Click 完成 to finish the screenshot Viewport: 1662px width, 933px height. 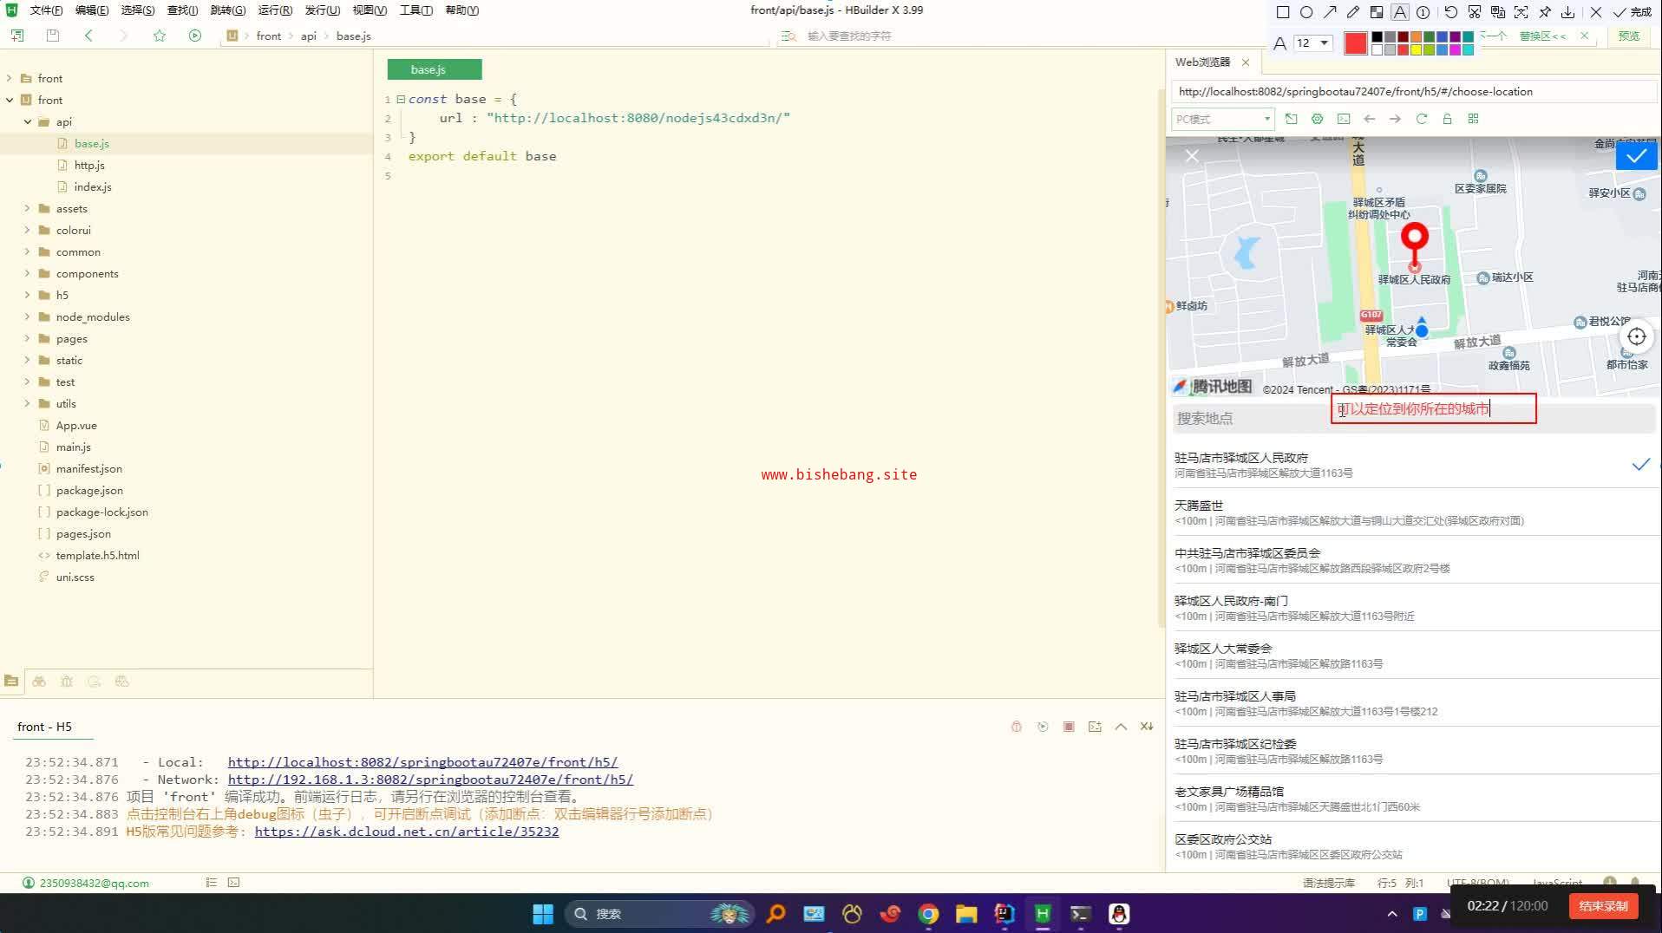(1632, 12)
